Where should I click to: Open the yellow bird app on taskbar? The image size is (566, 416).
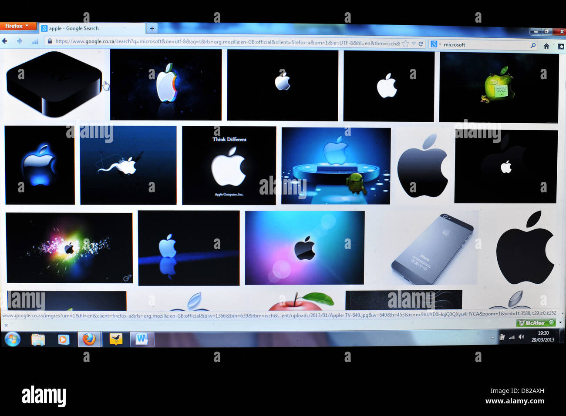(x=116, y=339)
